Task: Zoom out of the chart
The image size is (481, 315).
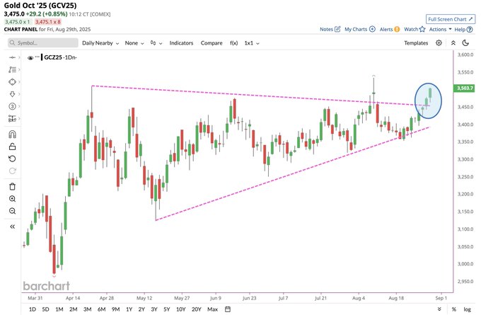Action: point(12,211)
